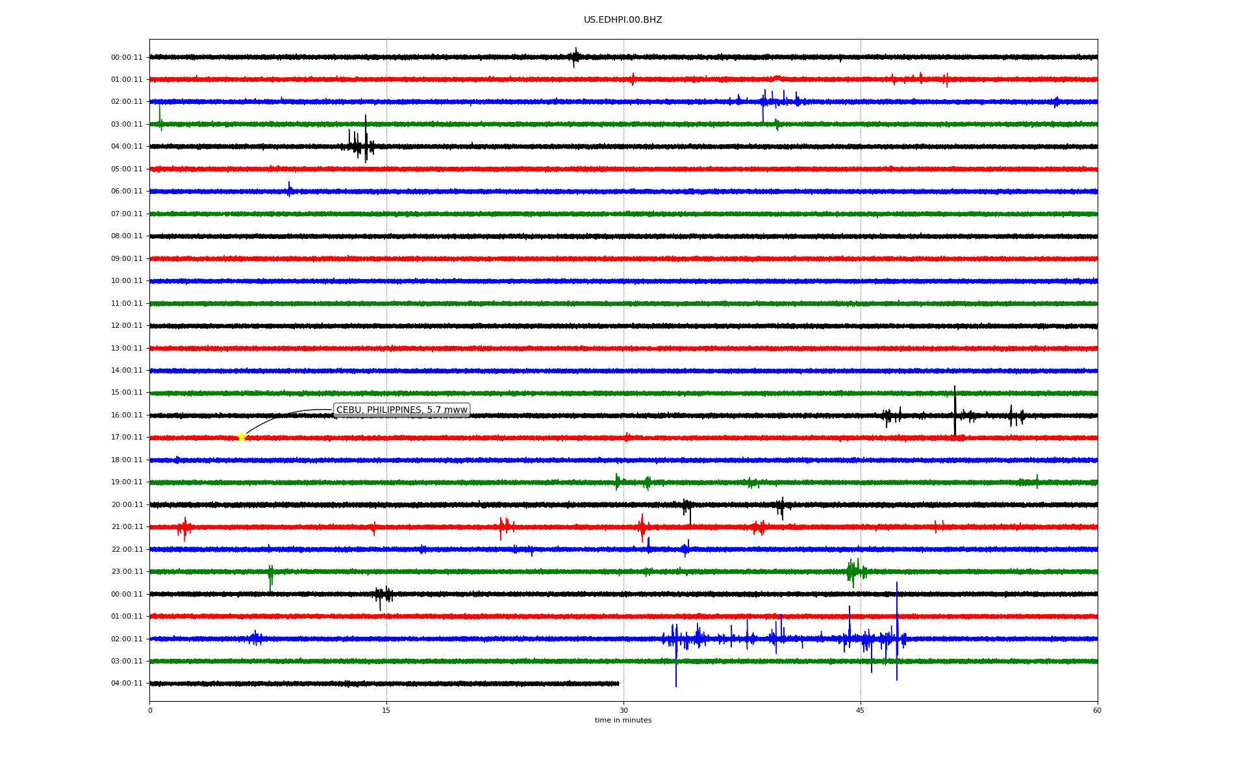Click the 45 tick on x-axis
1247x779 pixels.
coord(860,710)
